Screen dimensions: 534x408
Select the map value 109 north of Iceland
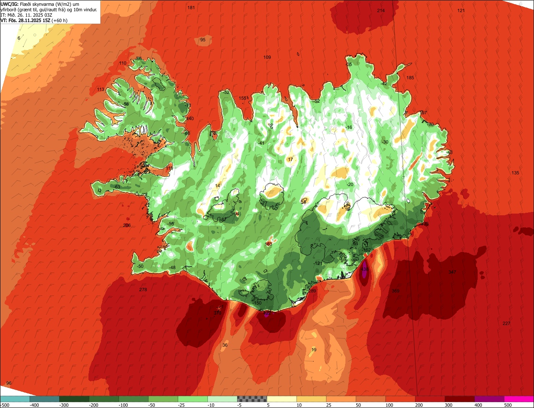(x=267, y=57)
